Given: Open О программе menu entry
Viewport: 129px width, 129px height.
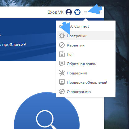Looking at the screenshot, I should pyautogui.click(x=86, y=92).
